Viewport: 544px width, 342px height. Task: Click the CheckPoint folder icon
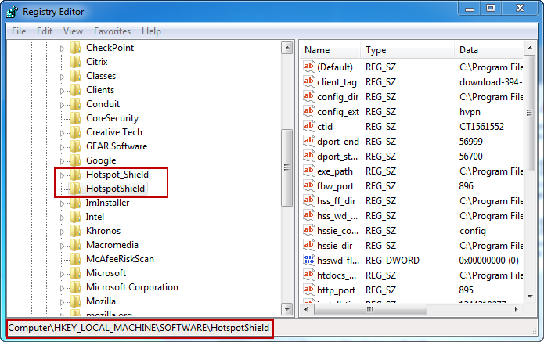click(x=76, y=48)
